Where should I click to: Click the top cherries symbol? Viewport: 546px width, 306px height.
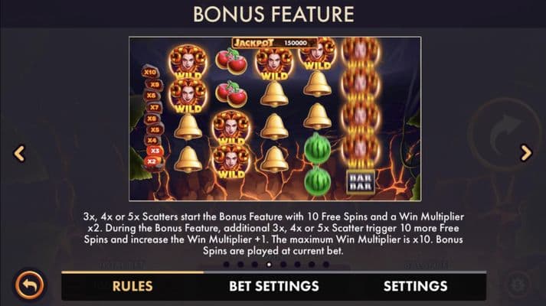click(231, 61)
